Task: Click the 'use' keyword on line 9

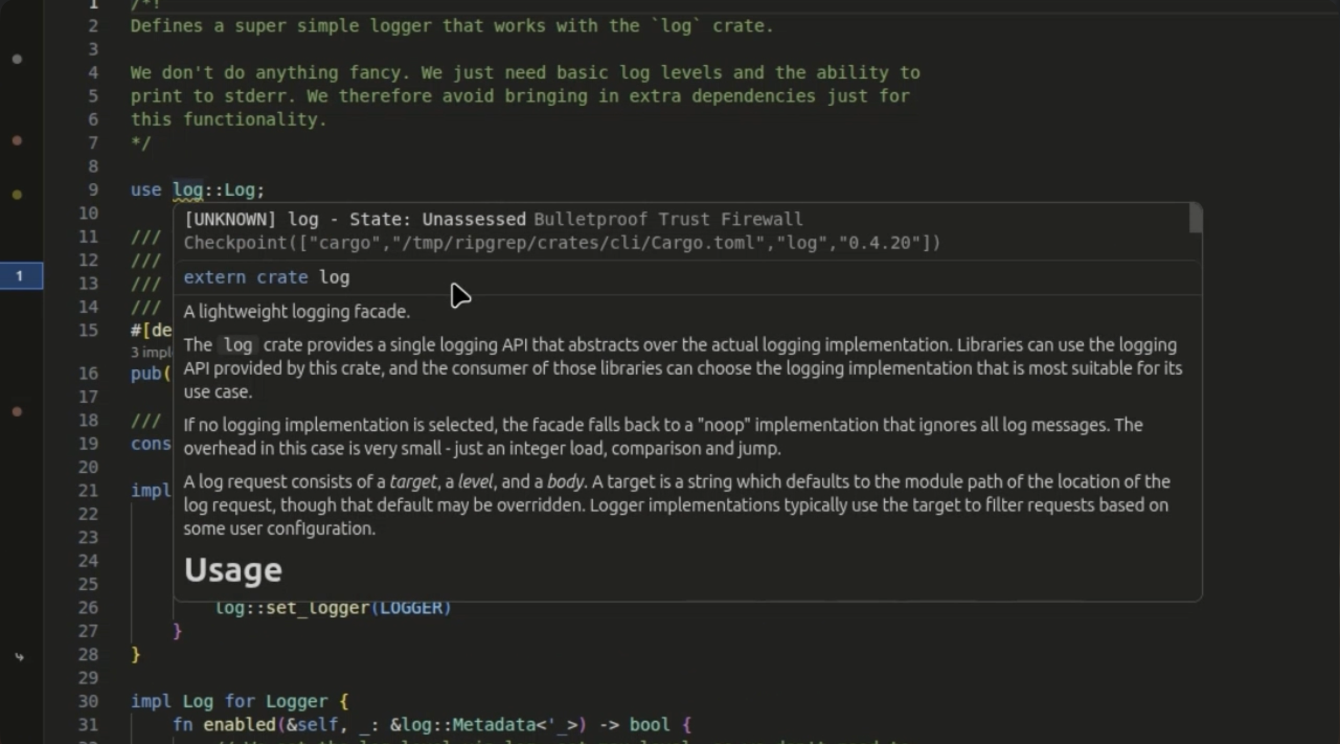Action: [146, 190]
